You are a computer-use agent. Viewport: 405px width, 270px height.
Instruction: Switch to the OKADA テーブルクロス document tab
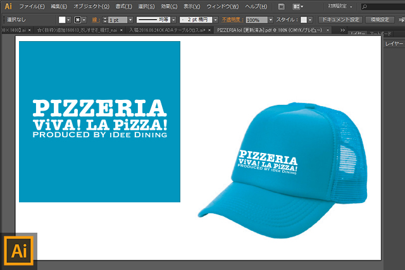point(168,30)
